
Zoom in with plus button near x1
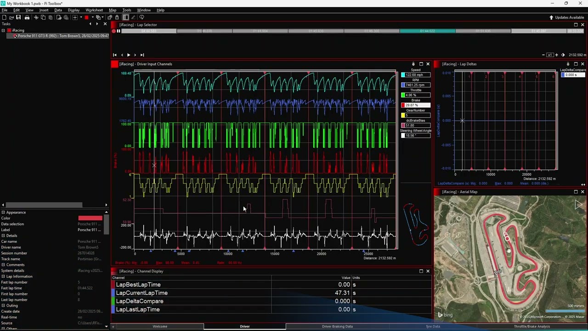(x=556, y=55)
